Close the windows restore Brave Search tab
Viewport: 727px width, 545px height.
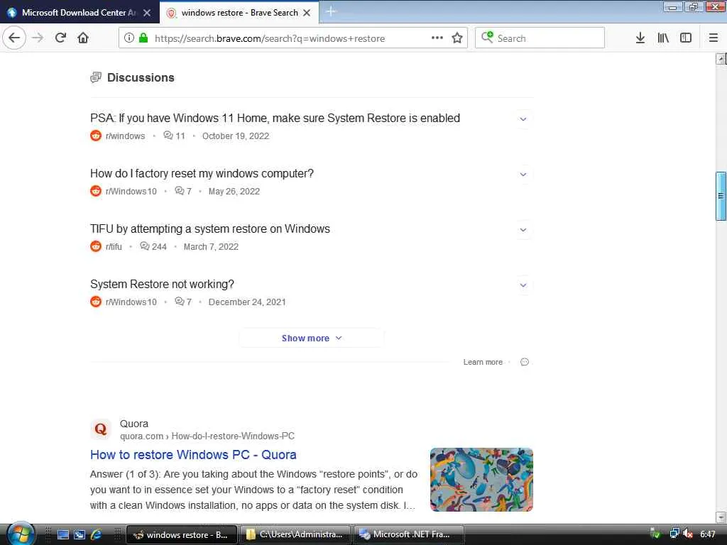[x=307, y=13]
